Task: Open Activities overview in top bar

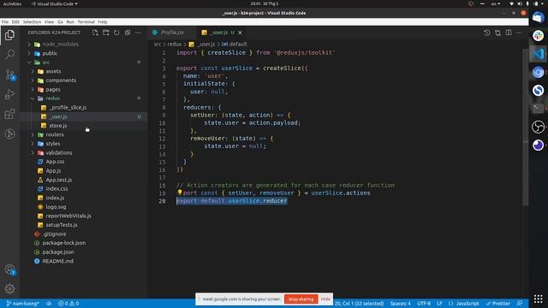Action: 12,3
